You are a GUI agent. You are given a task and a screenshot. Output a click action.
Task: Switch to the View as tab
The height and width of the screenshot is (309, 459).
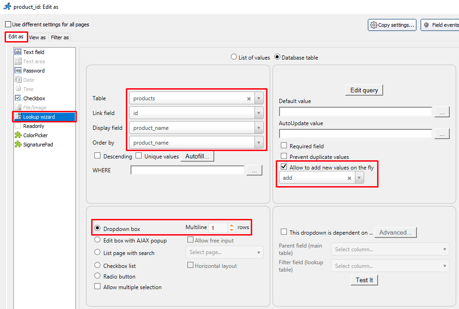click(37, 37)
